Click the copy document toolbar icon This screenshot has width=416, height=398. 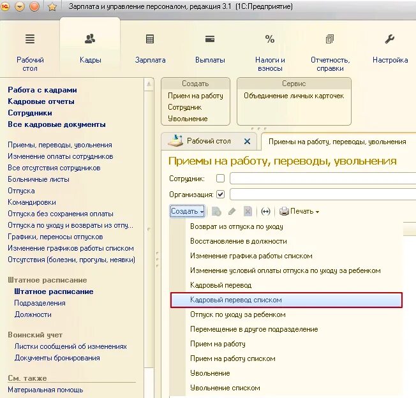216,211
